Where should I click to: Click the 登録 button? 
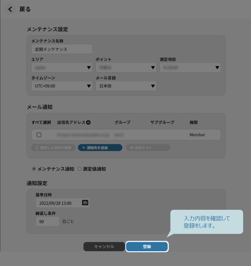pyautogui.click(x=147, y=247)
